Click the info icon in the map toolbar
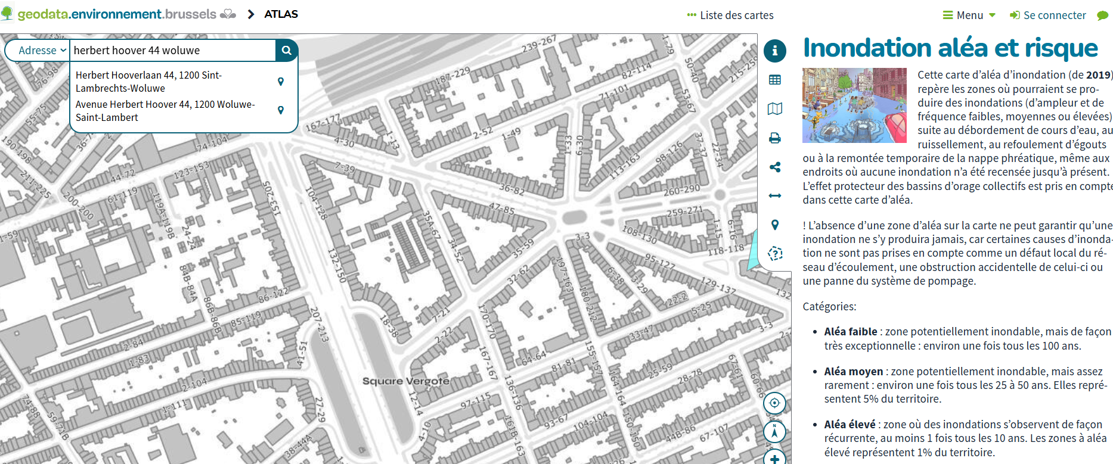Image resolution: width=1113 pixels, height=464 pixels. 774,51
